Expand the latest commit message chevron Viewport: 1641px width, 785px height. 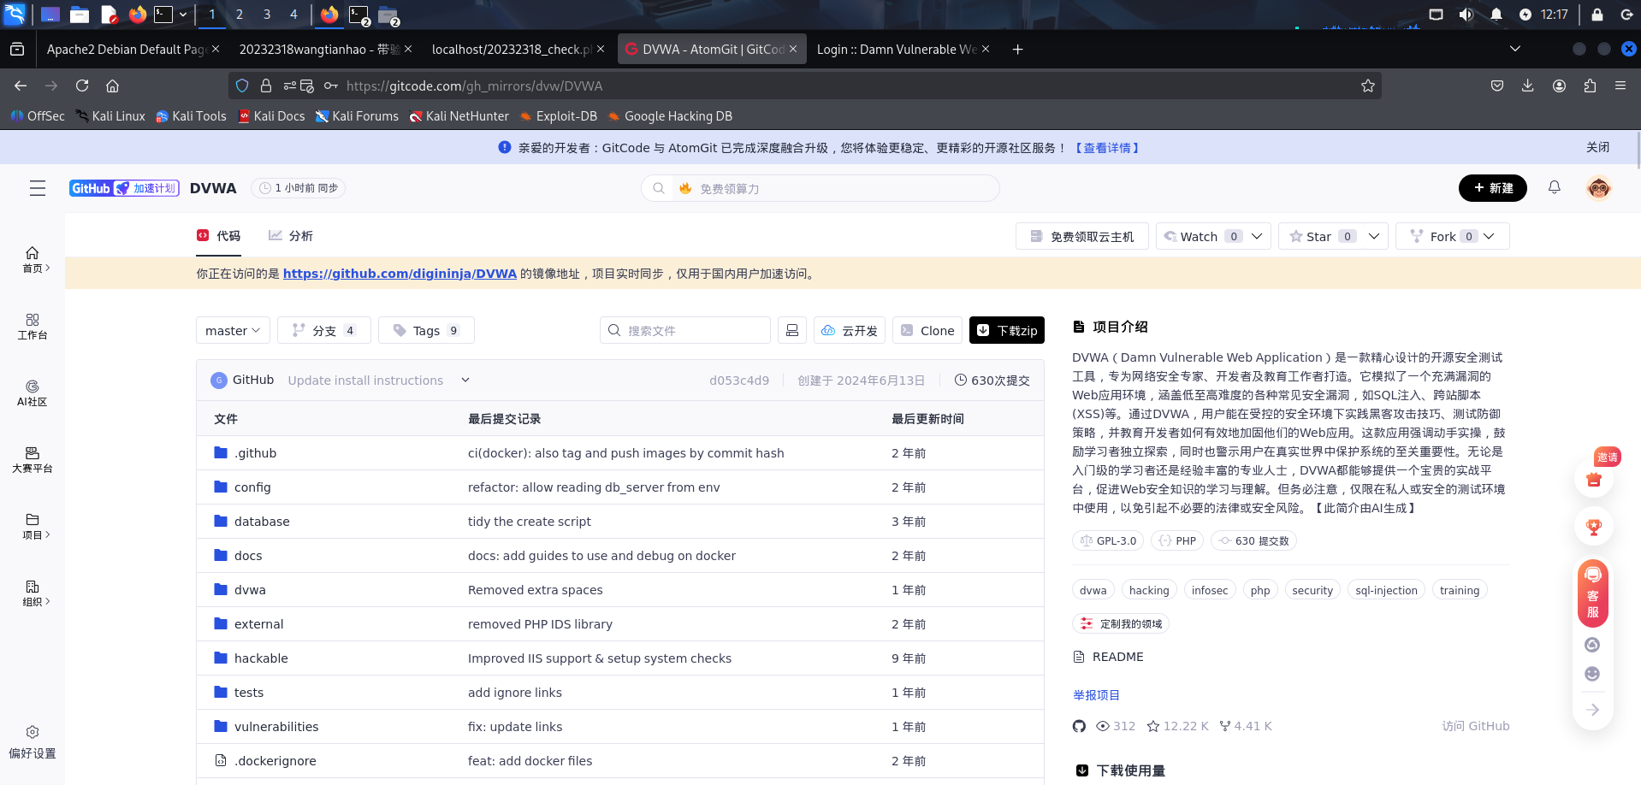tap(465, 380)
